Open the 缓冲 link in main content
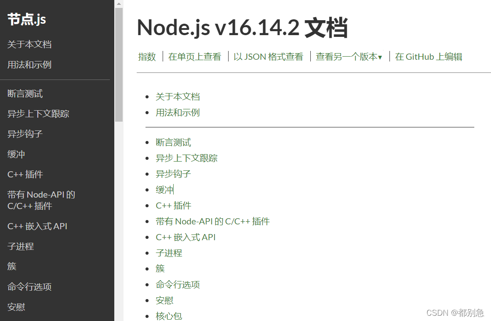This screenshot has height=321, width=491. point(164,190)
